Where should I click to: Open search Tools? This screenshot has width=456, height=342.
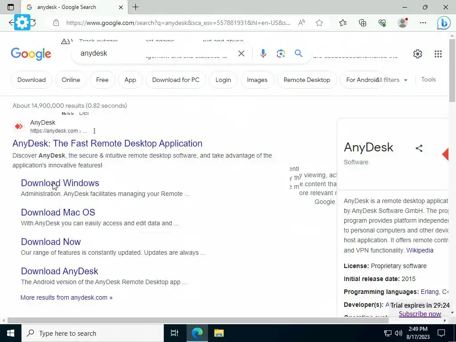click(428, 79)
